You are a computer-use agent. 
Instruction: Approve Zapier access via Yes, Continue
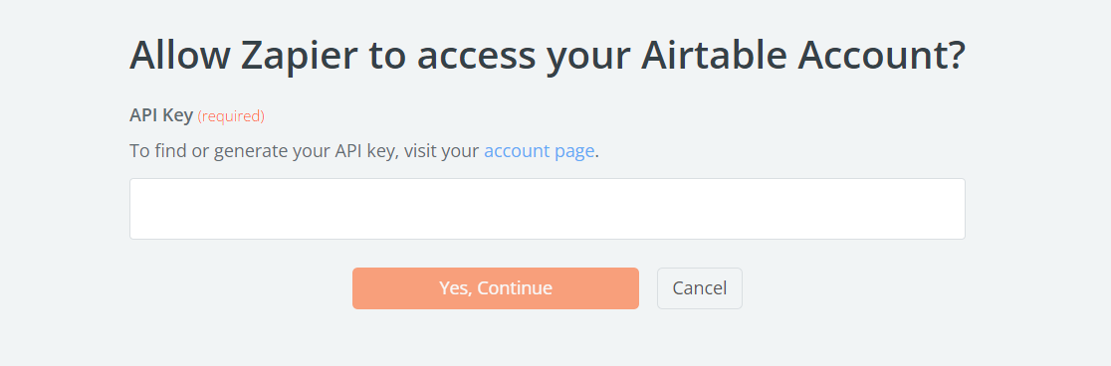496,288
